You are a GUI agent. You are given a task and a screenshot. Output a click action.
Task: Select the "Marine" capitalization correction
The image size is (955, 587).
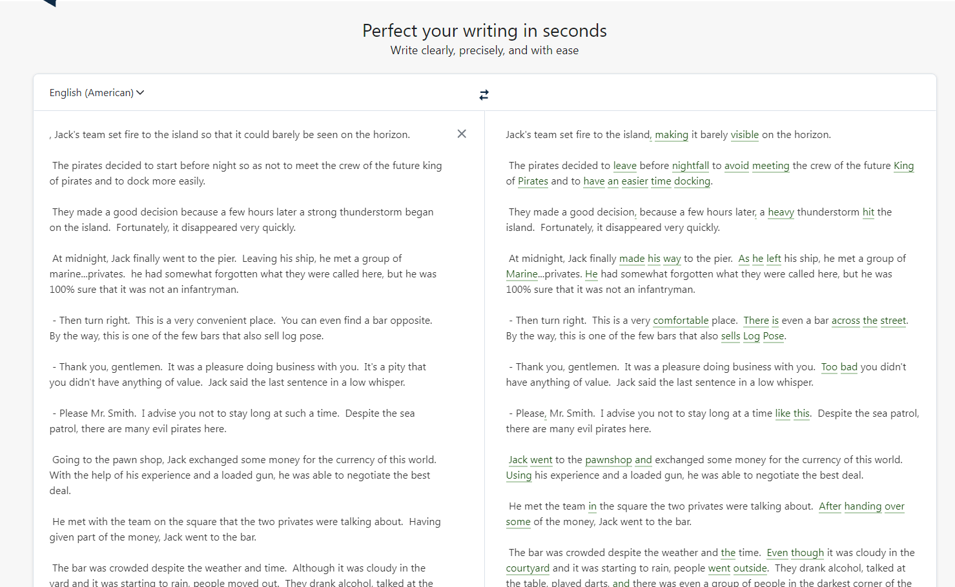pyautogui.click(x=521, y=274)
